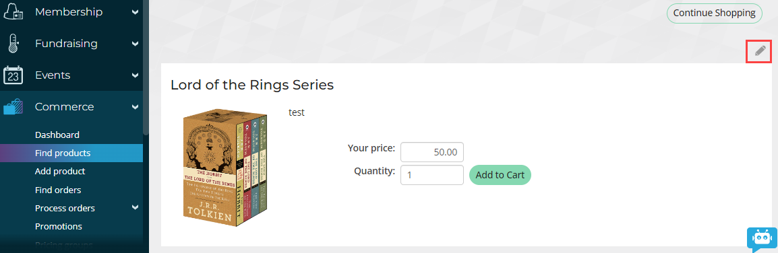Expand the Membership menu chevron
Screen dimensions: 778x253
point(136,12)
